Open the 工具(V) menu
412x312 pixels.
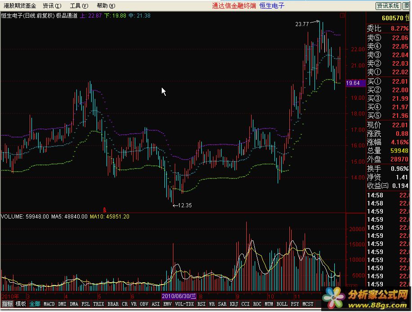[79, 5]
